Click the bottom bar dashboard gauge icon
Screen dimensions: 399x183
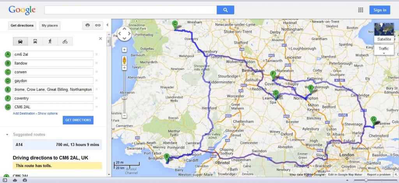pyautogui.click(x=25, y=180)
